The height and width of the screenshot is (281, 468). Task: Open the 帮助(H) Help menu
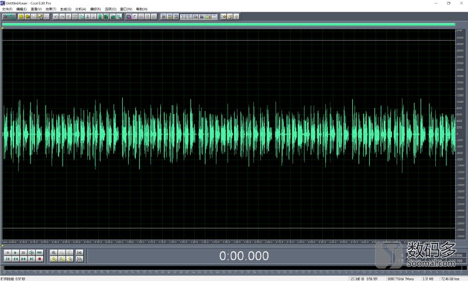coord(142,9)
